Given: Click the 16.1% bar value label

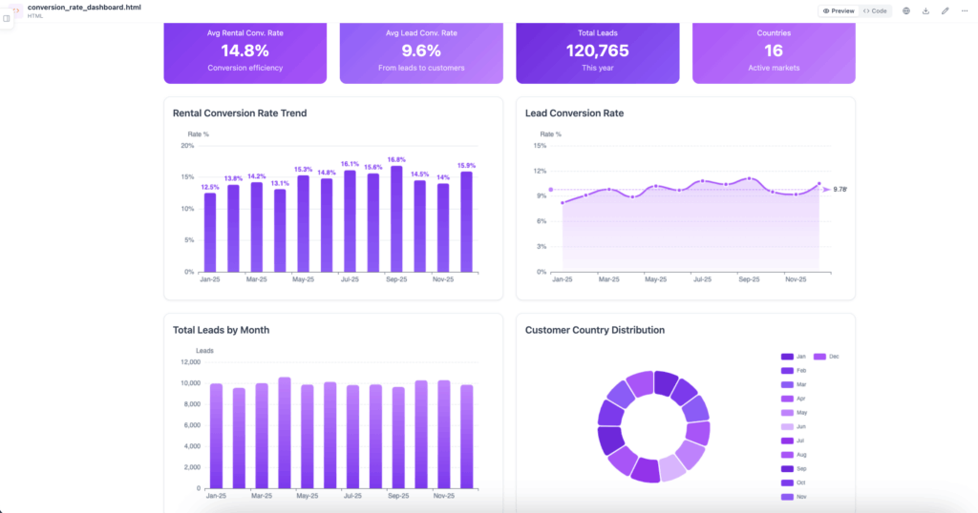Looking at the screenshot, I should point(350,164).
